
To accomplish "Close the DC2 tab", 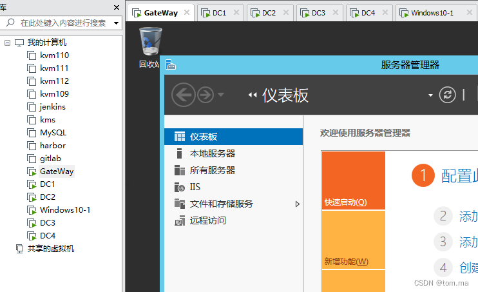I will [286, 12].
